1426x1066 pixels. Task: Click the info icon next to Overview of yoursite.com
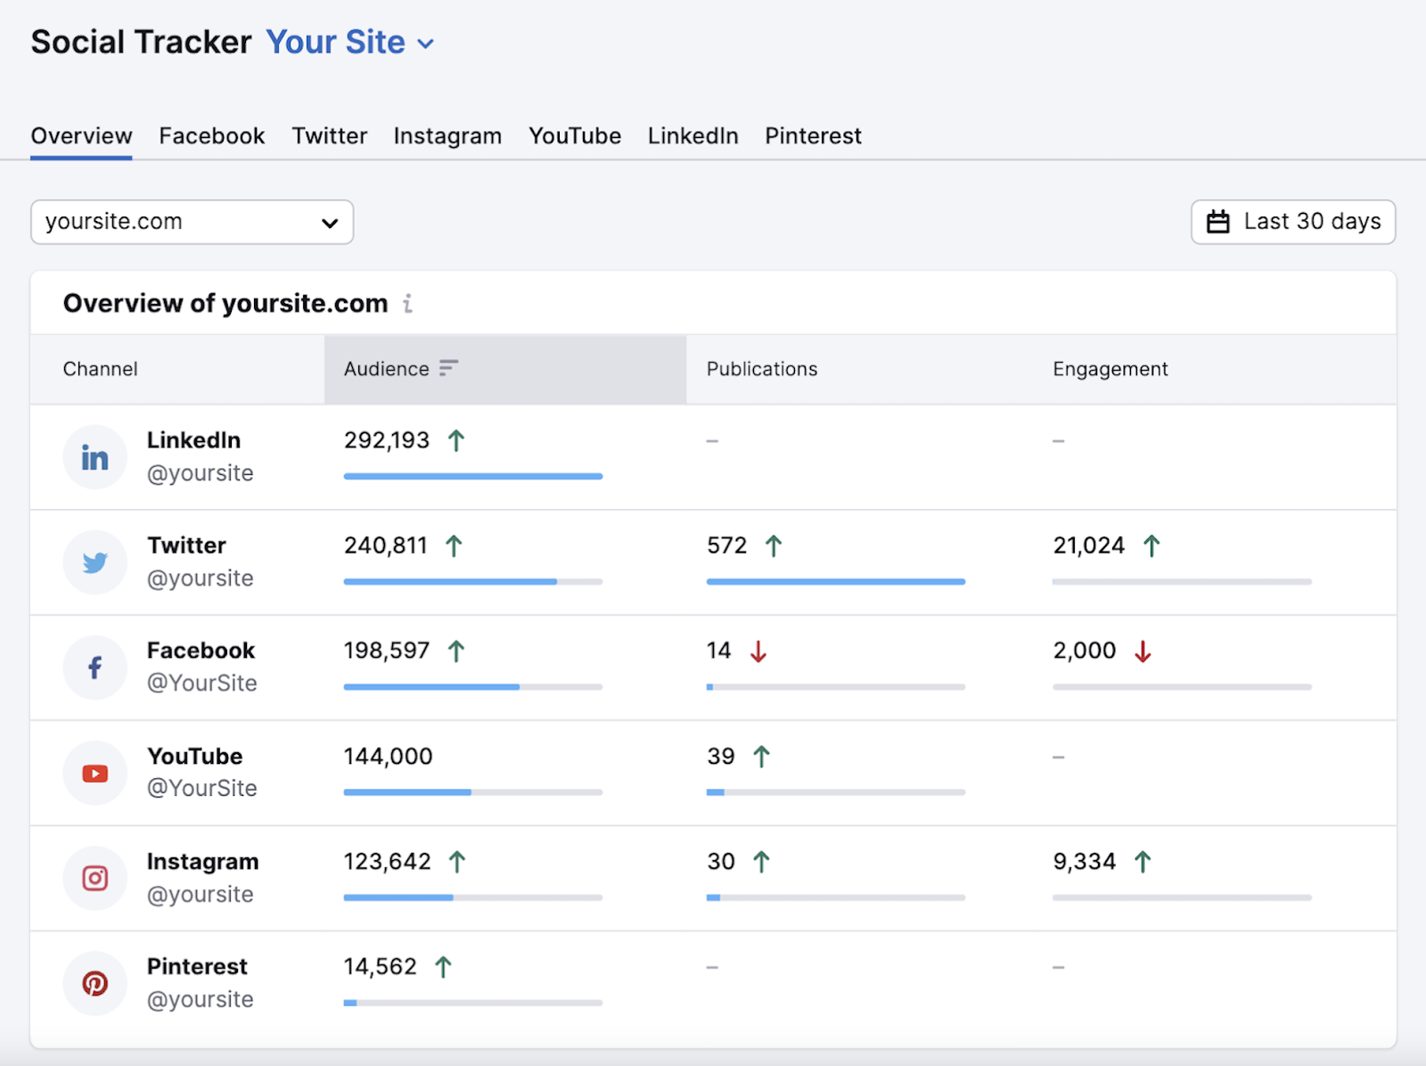tap(409, 304)
